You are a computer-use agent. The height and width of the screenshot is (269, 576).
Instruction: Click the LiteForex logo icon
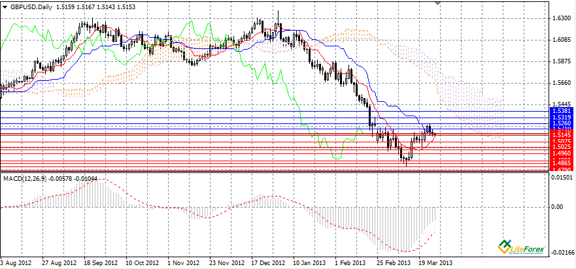click(x=504, y=247)
